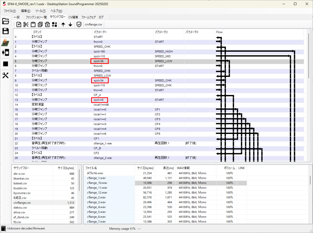Click the shield check validate icon
The height and width of the screenshot is (233, 313).
point(79,24)
